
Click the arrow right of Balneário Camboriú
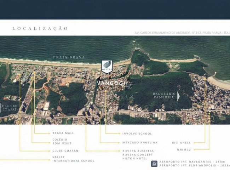[x=179, y=96]
